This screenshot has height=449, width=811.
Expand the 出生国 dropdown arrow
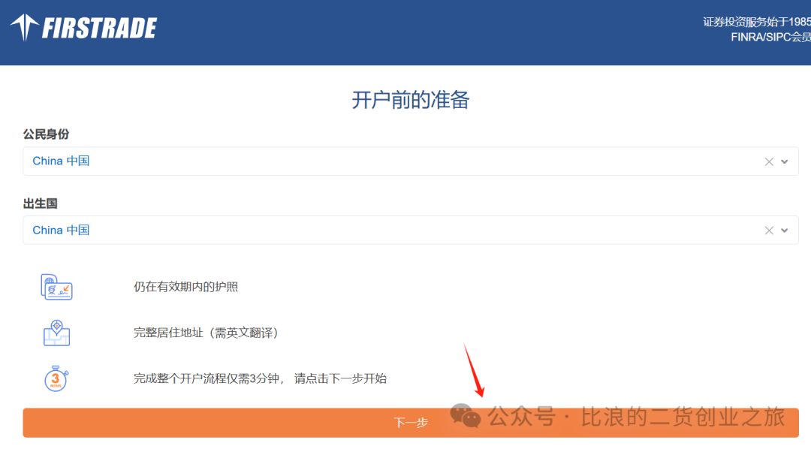point(785,231)
